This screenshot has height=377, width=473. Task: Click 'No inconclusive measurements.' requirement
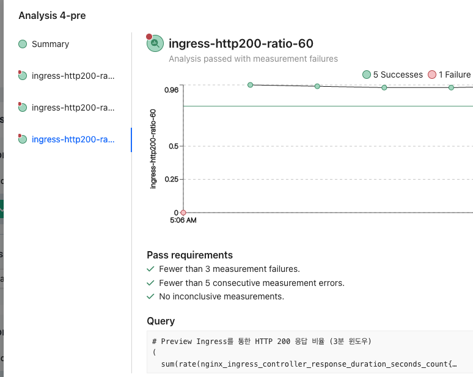[x=221, y=296]
